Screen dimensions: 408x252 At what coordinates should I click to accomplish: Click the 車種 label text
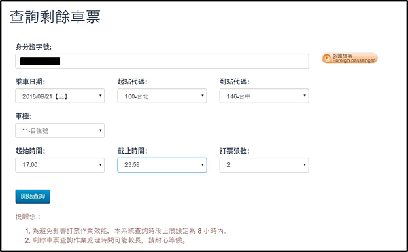[x=23, y=116]
